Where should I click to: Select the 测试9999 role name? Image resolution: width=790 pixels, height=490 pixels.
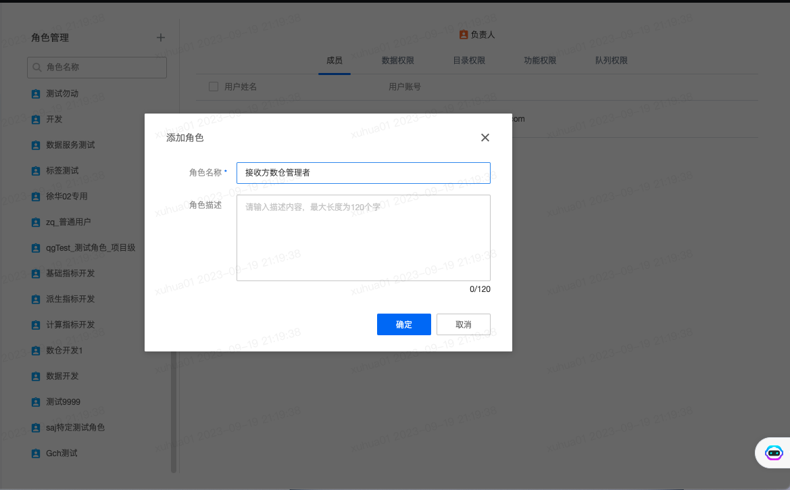(x=64, y=402)
